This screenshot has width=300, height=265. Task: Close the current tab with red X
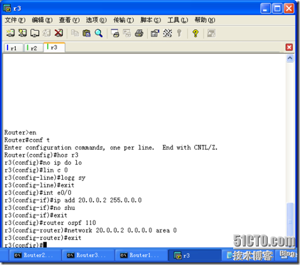(289, 47)
